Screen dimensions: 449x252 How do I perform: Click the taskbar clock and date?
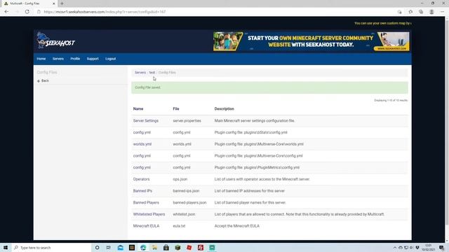point(429,248)
